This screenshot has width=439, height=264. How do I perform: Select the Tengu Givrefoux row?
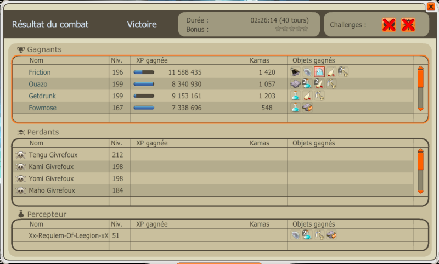213,155
